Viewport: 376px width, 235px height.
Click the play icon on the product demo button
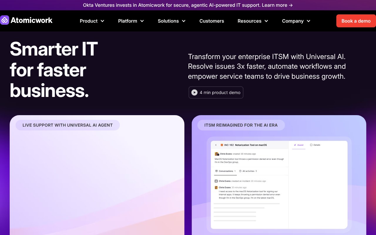coord(194,92)
